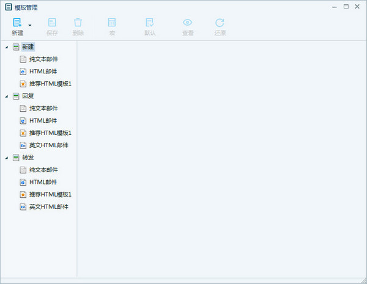Select 推荐HTML模板1 under the 回复 group
The width and height of the screenshot is (367, 284).
pos(50,133)
